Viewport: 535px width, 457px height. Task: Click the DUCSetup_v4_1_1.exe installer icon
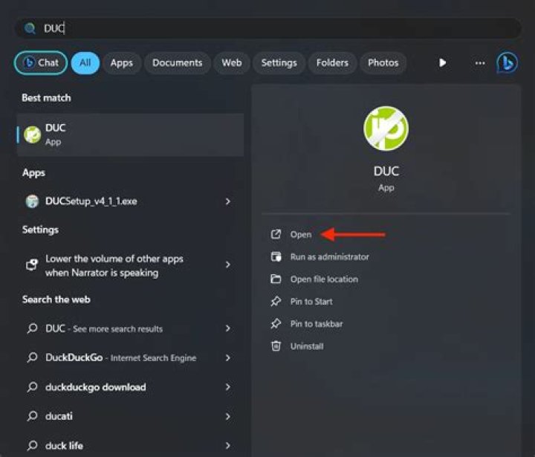tap(33, 201)
